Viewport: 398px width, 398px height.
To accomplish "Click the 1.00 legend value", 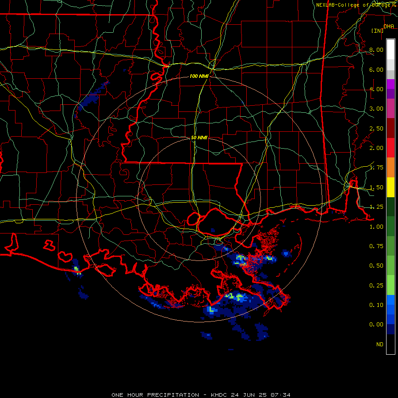I will (376, 227).
